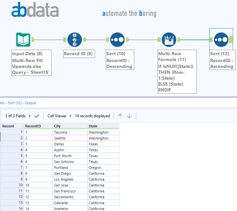Click the output anchor of Sort (10)

127,40
